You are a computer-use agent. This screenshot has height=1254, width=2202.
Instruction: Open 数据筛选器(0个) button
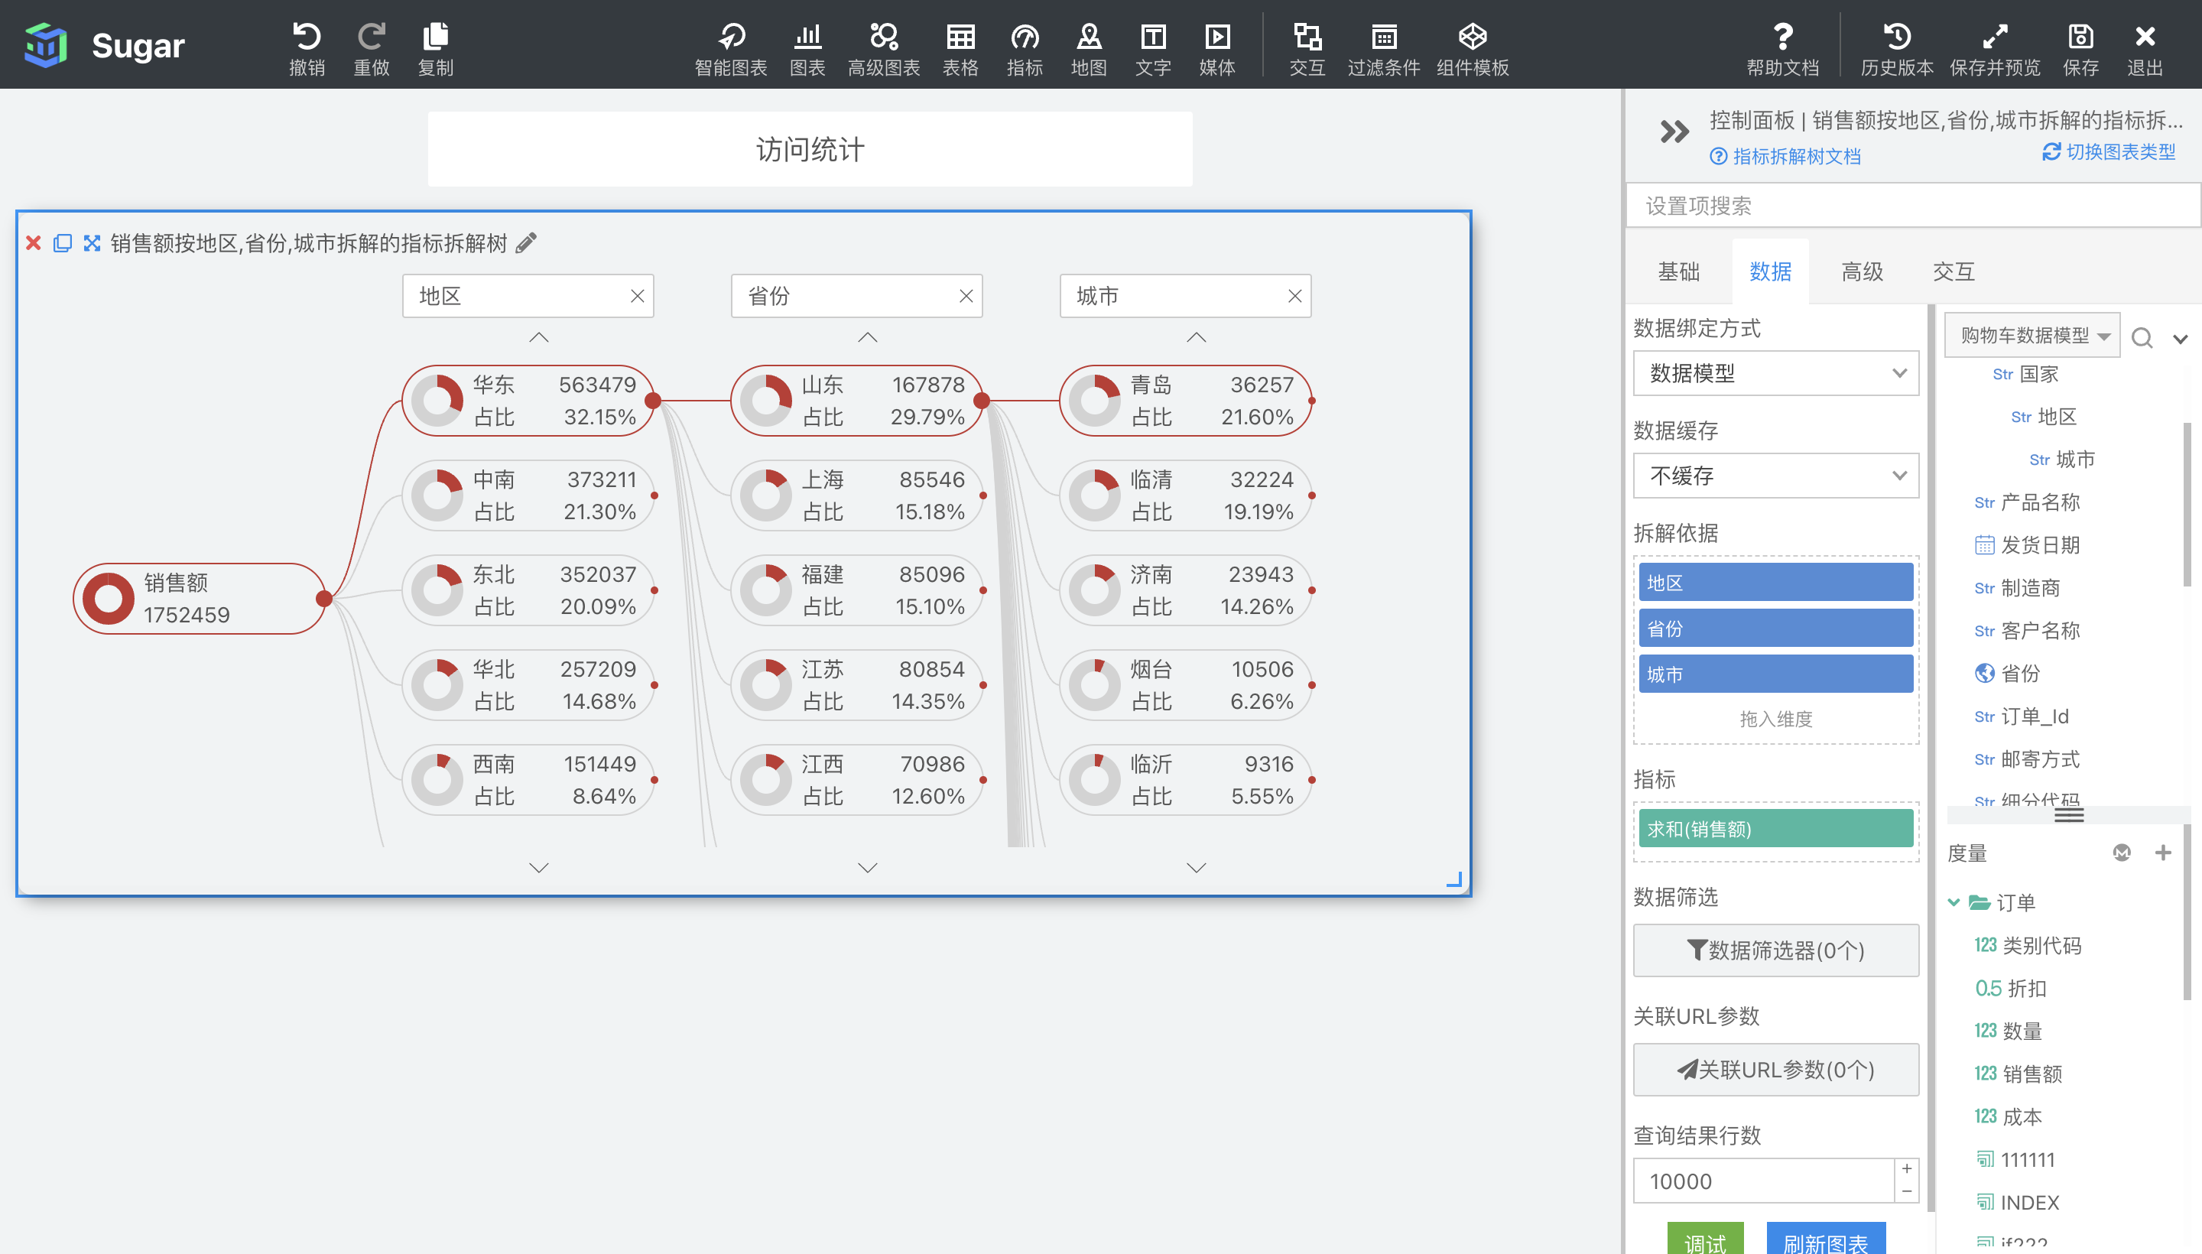click(x=1775, y=950)
